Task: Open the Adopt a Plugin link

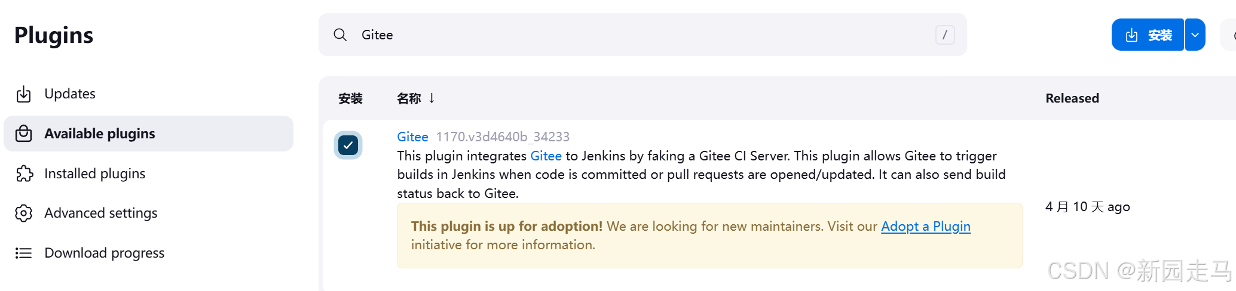Action: (x=926, y=226)
